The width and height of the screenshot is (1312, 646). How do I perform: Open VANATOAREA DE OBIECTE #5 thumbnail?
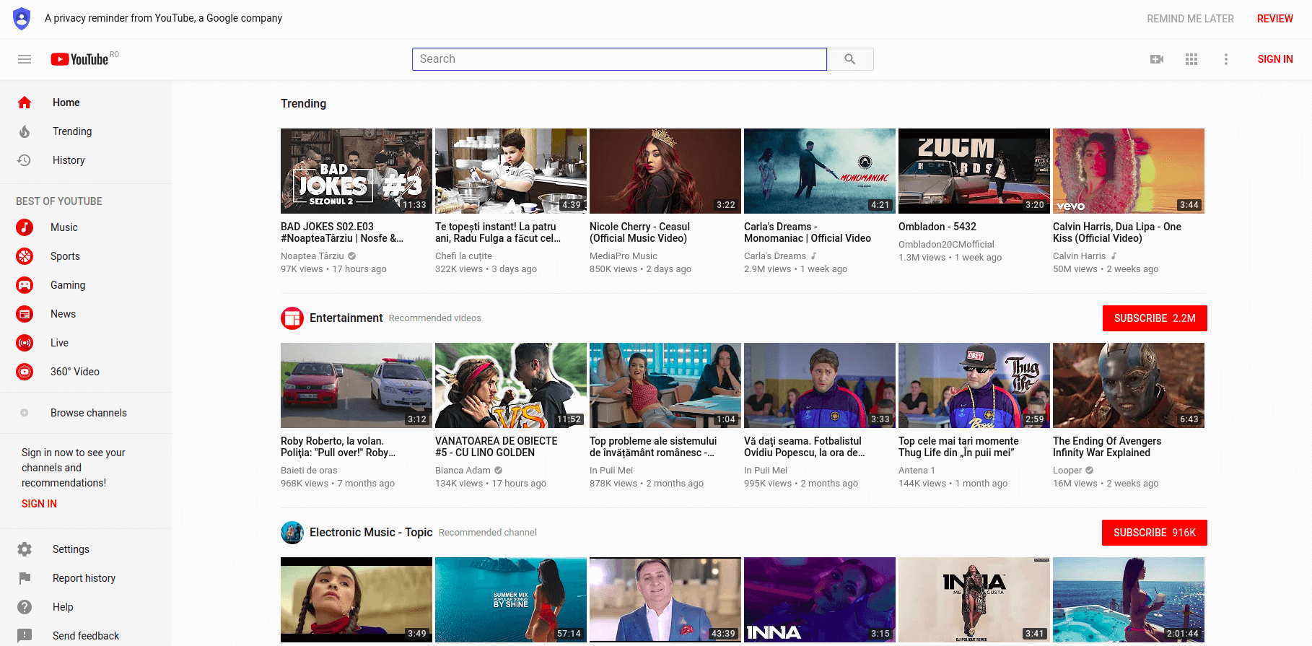[511, 385]
